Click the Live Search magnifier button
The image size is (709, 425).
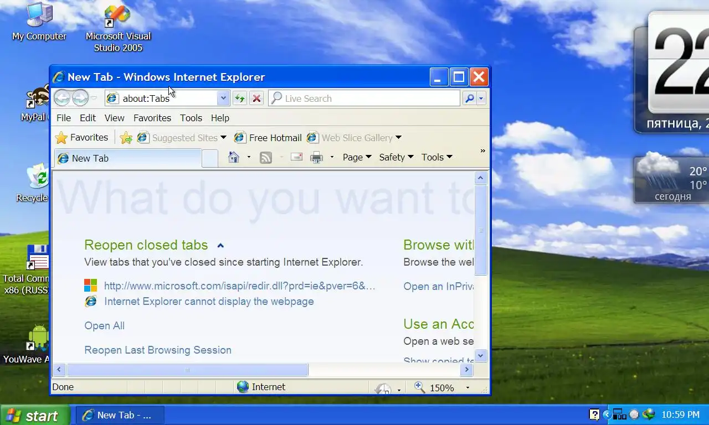coord(470,99)
